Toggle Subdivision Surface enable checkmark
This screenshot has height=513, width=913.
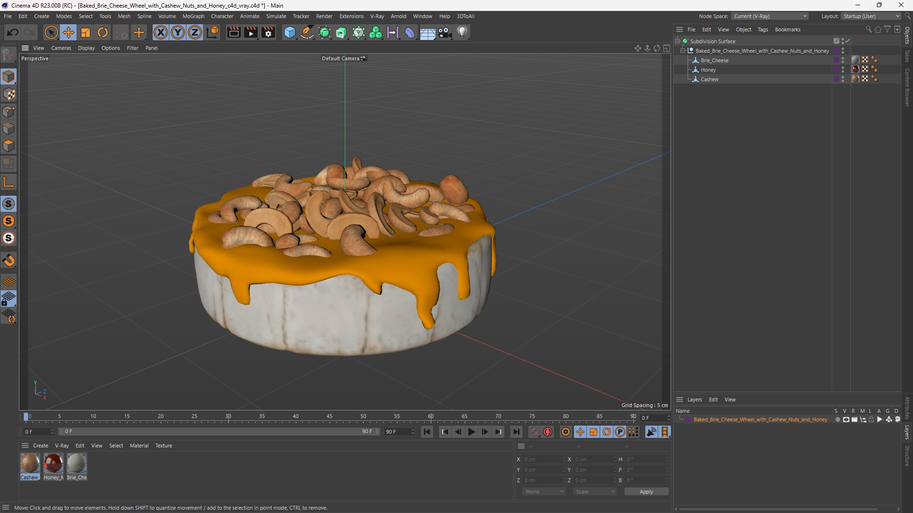pyautogui.click(x=847, y=41)
